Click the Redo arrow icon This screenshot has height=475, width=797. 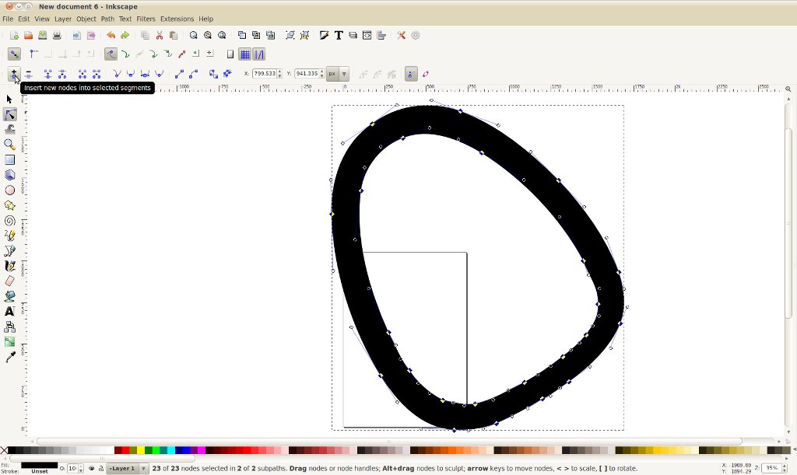(x=125, y=36)
